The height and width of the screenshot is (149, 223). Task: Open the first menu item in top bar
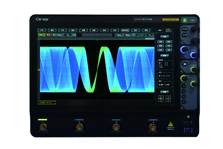(x=42, y=30)
